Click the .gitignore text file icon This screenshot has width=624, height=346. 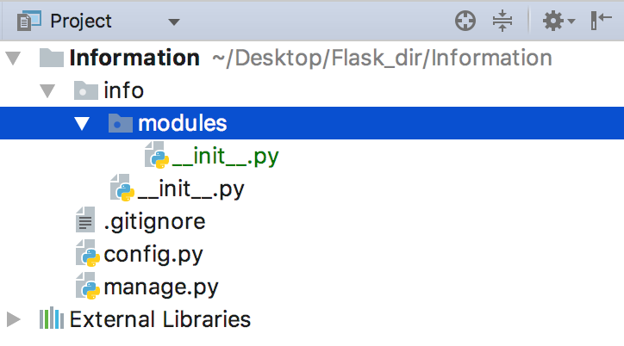click(x=85, y=219)
